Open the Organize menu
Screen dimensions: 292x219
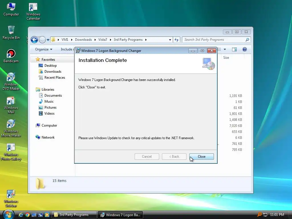(x=44, y=49)
